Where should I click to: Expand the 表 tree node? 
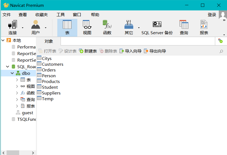17,80
